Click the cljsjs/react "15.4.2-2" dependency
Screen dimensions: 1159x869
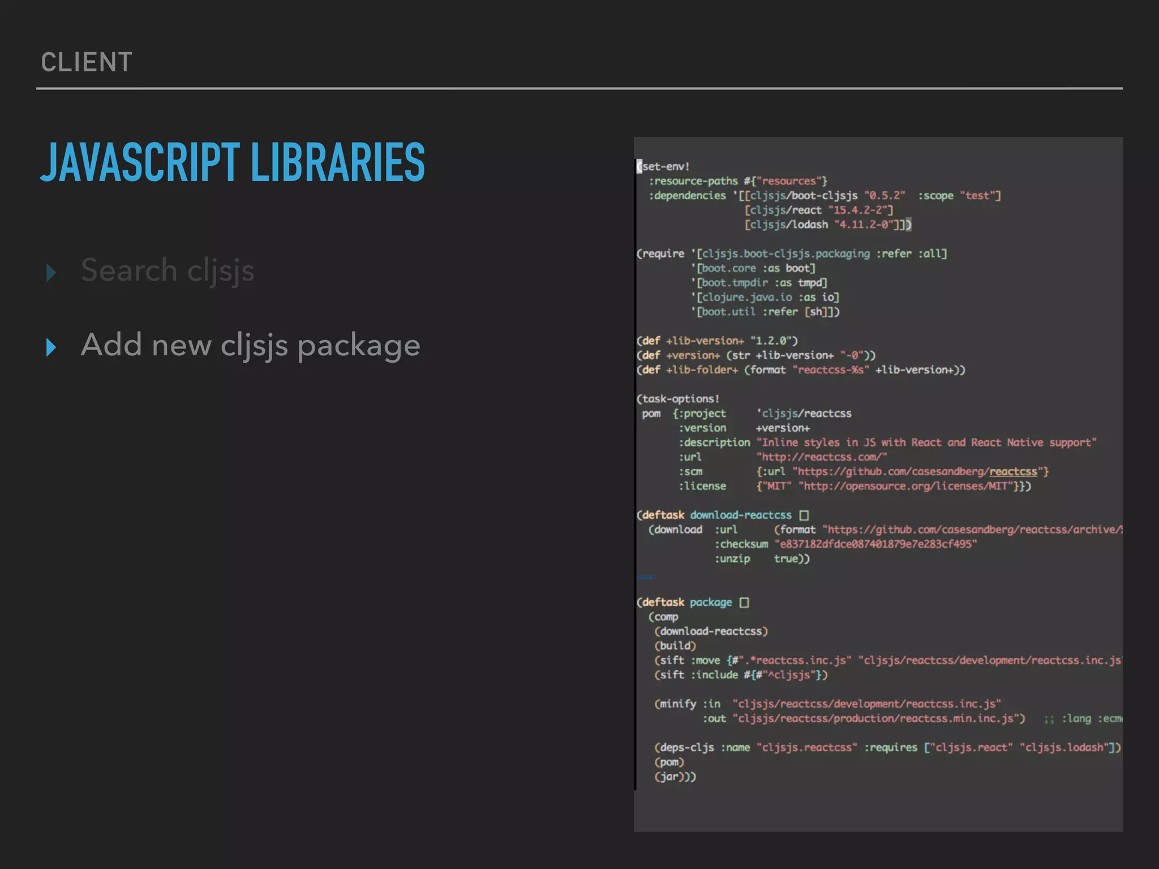pos(819,210)
